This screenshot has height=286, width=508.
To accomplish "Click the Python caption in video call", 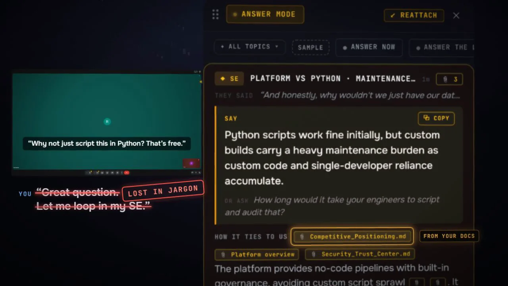I will (x=107, y=143).
